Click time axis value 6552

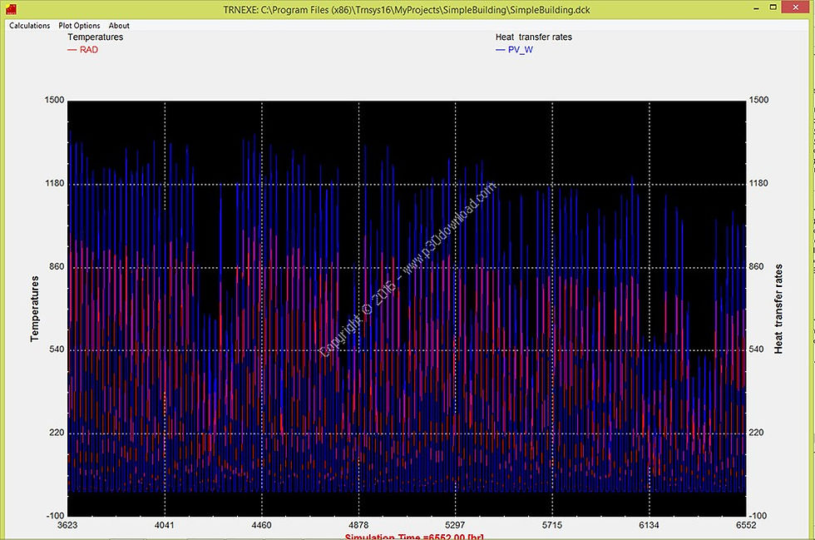(746, 525)
